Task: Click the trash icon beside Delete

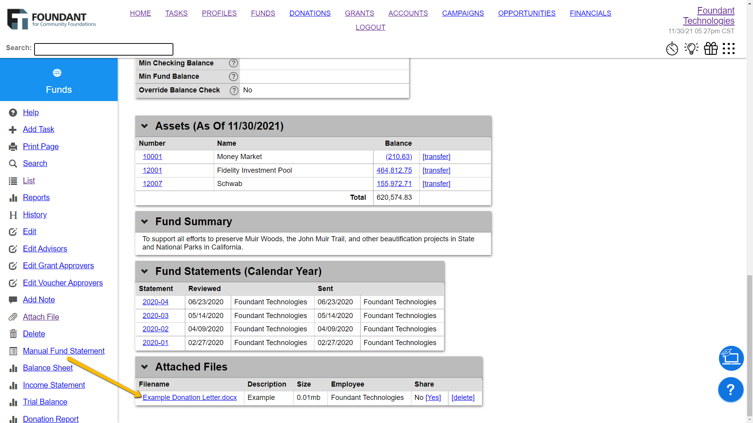Action: [13, 334]
